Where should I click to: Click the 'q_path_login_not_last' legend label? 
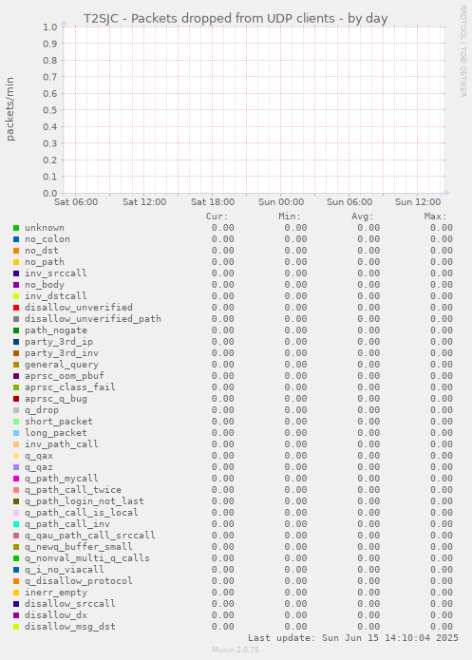pyautogui.click(x=85, y=501)
